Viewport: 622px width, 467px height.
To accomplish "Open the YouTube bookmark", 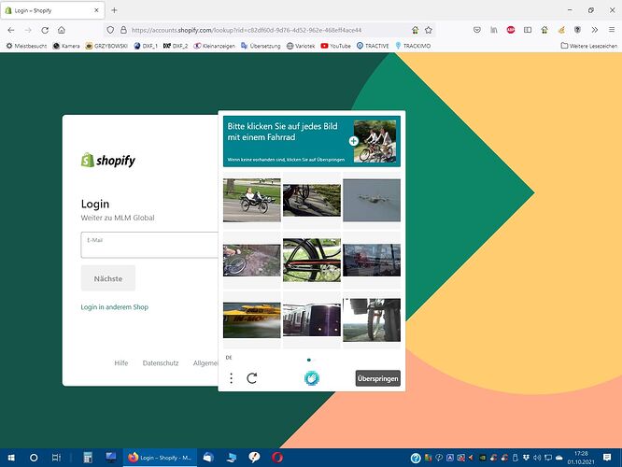I will pyautogui.click(x=335, y=46).
